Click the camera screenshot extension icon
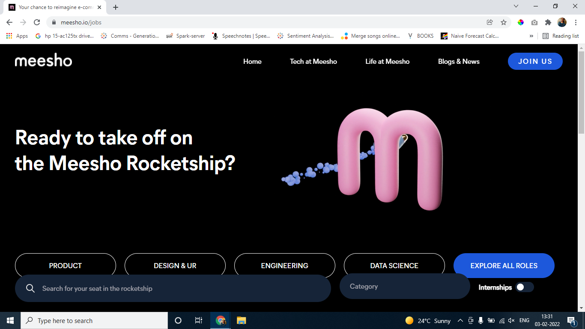 tap(534, 22)
